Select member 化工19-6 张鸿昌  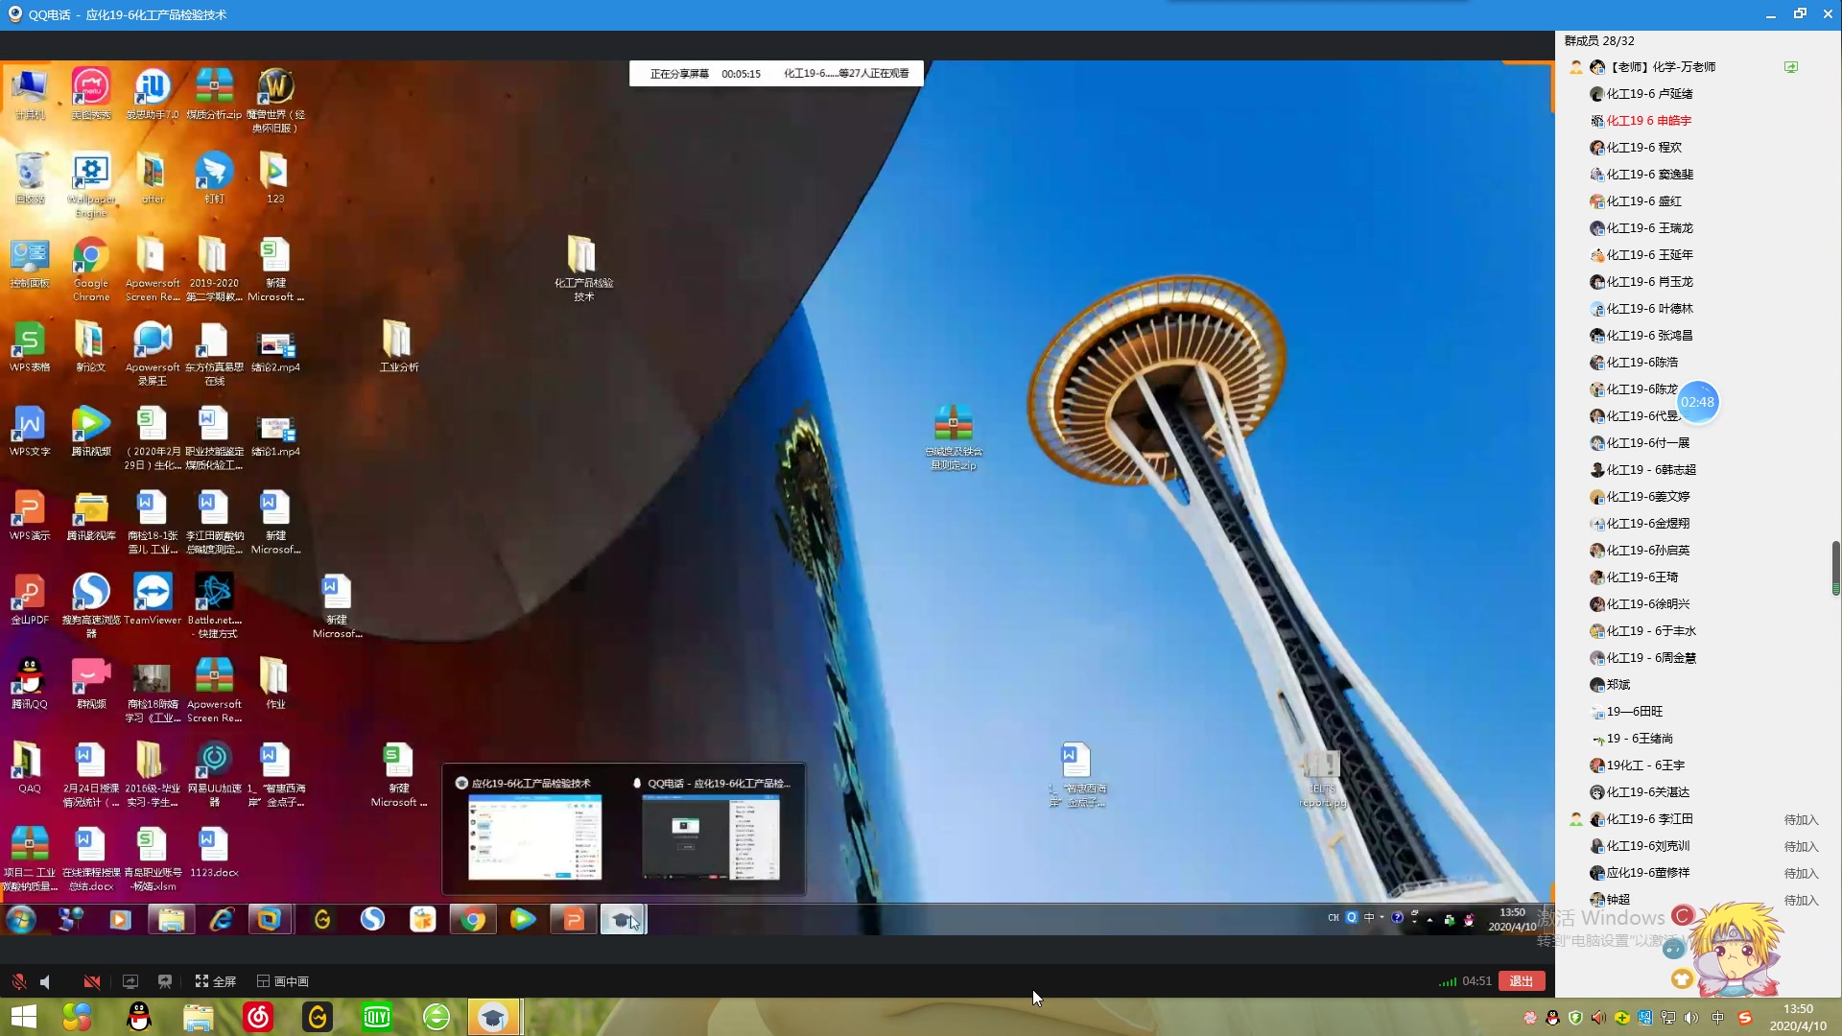pos(1641,336)
